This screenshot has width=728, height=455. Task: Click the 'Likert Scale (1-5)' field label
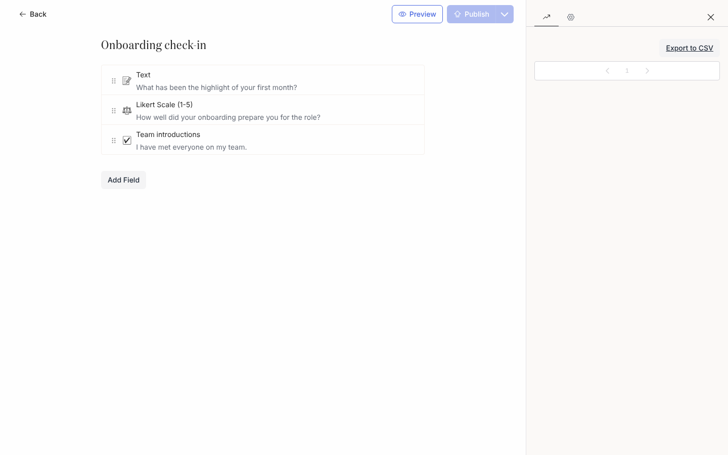point(164,105)
